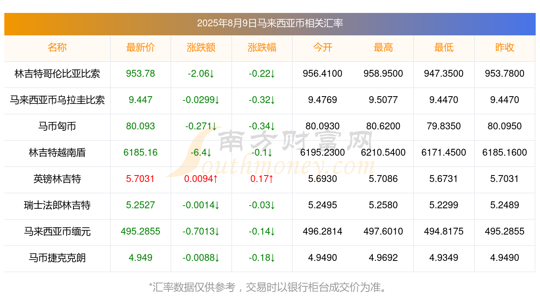The width and height of the screenshot is (540, 301).
Task: Click the 最新价 column header
Action: (x=140, y=47)
